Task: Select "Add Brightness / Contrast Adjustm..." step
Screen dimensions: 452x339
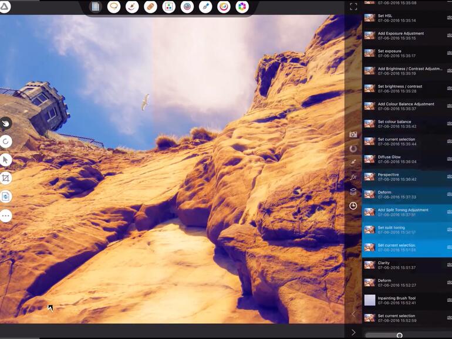Action: pyautogui.click(x=407, y=71)
